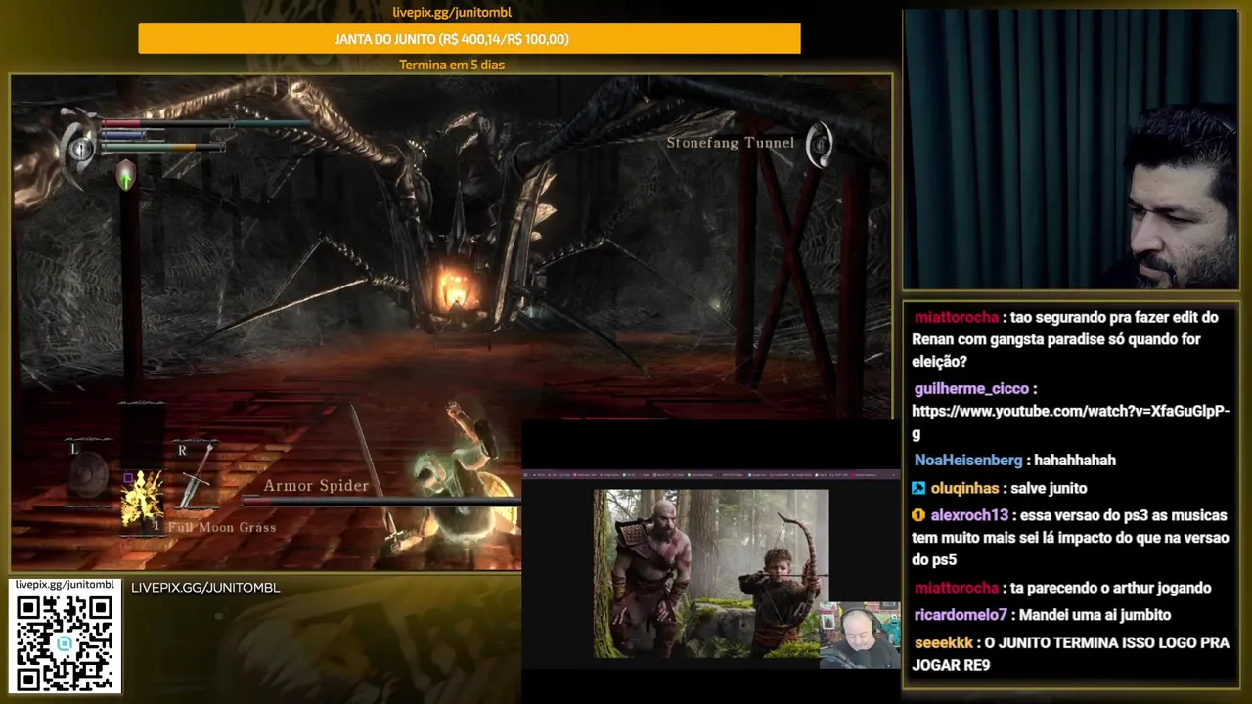
Task: Click the LIVEPIX.GG/JUNITOMBL text beside QR code
Action: [205, 588]
